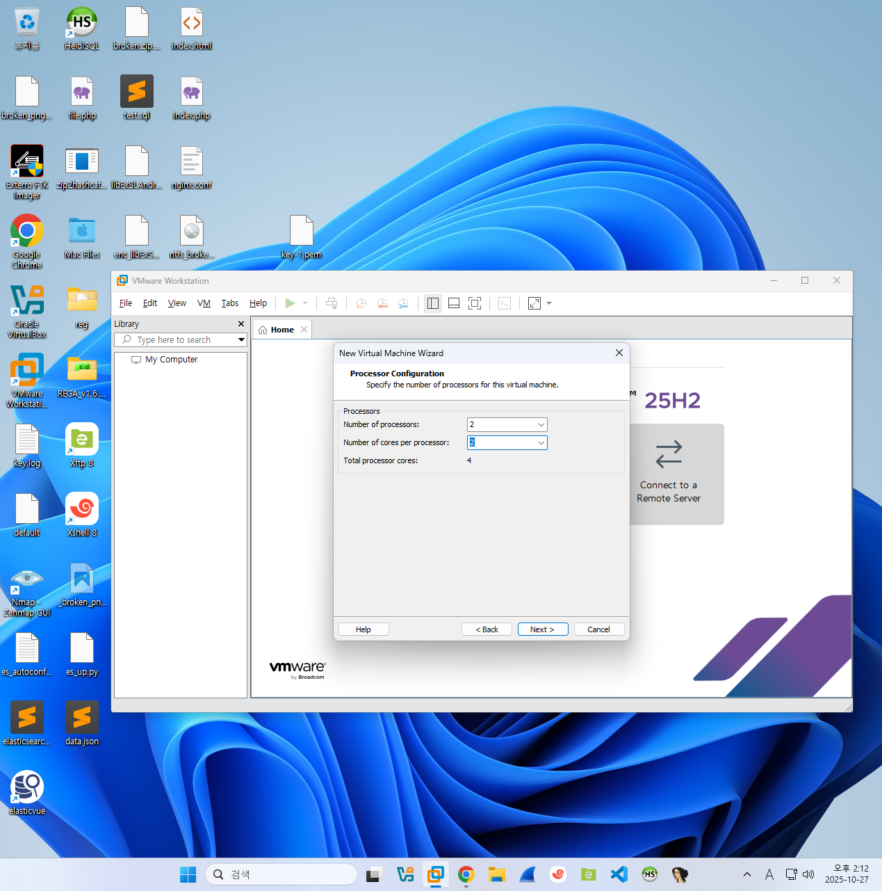Click the green Power On play icon
The width and height of the screenshot is (882, 891).
click(290, 303)
